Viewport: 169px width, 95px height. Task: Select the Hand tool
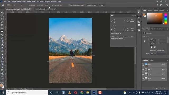(x=2, y=74)
